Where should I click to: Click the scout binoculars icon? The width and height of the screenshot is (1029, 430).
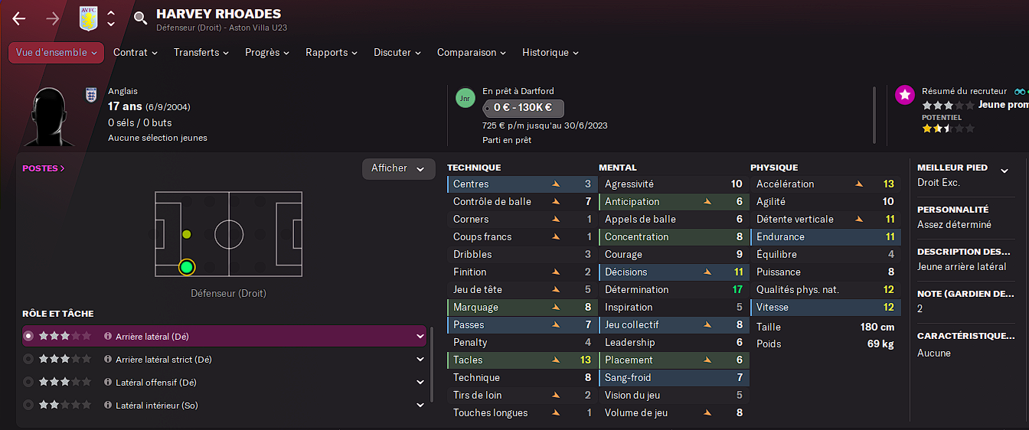[1020, 91]
